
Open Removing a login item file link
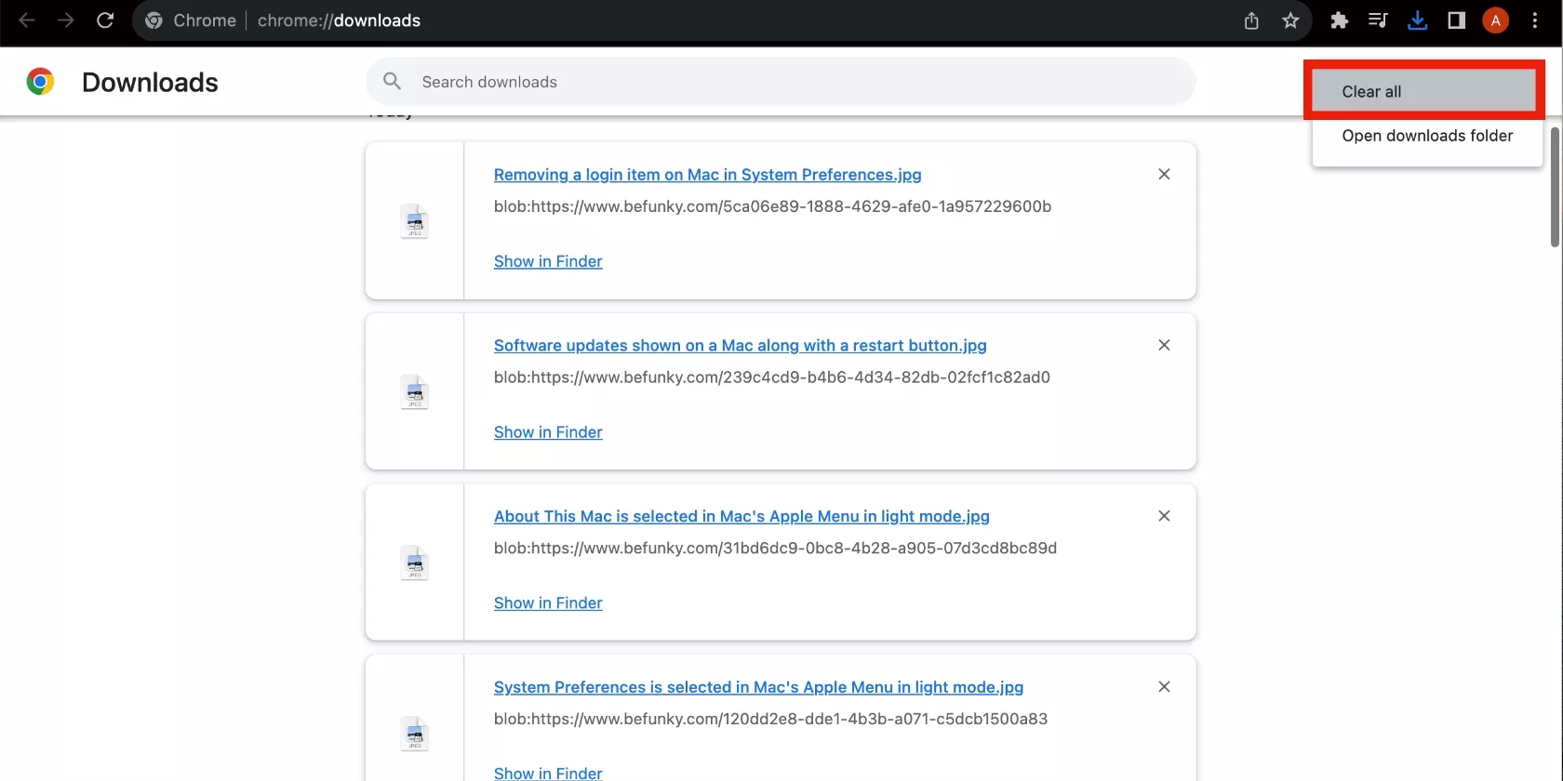click(x=707, y=175)
